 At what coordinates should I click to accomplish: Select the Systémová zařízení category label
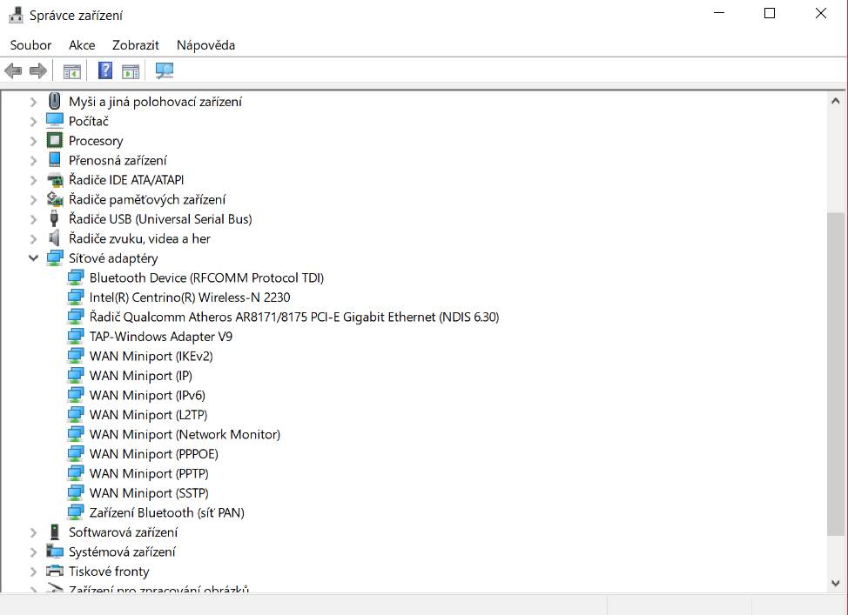coord(122,551)
